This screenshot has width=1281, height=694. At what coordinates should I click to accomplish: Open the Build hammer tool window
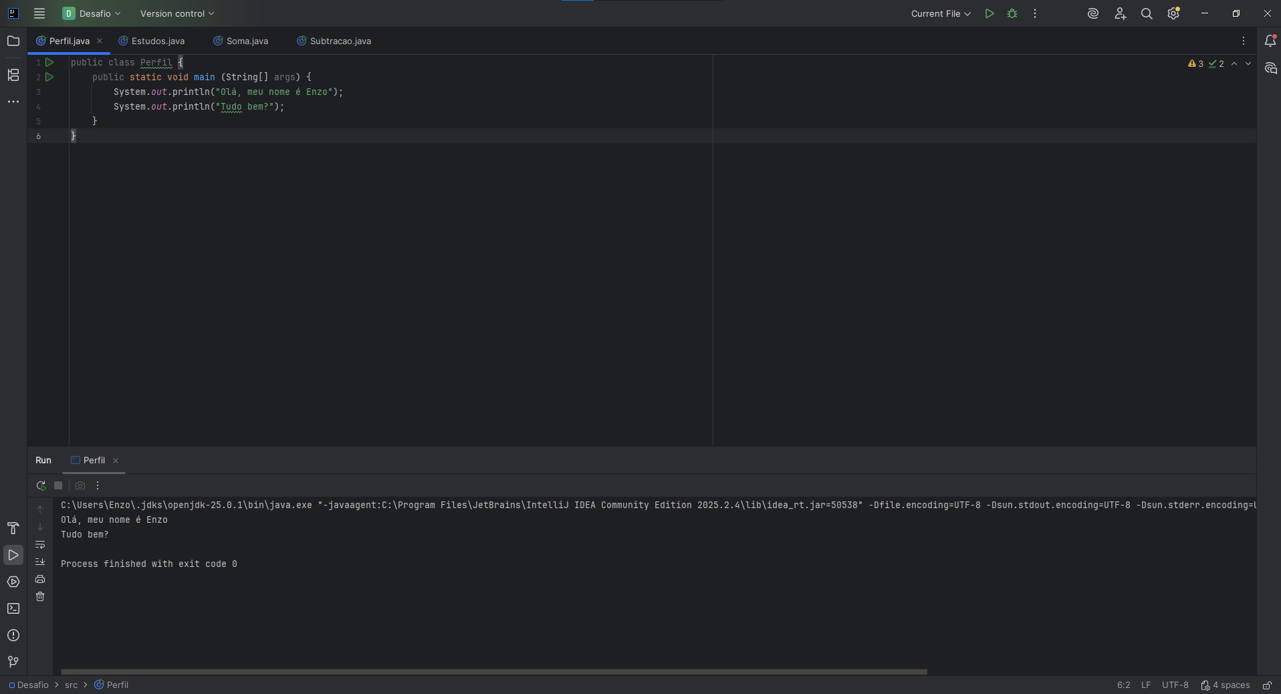[x=13, y=528]
